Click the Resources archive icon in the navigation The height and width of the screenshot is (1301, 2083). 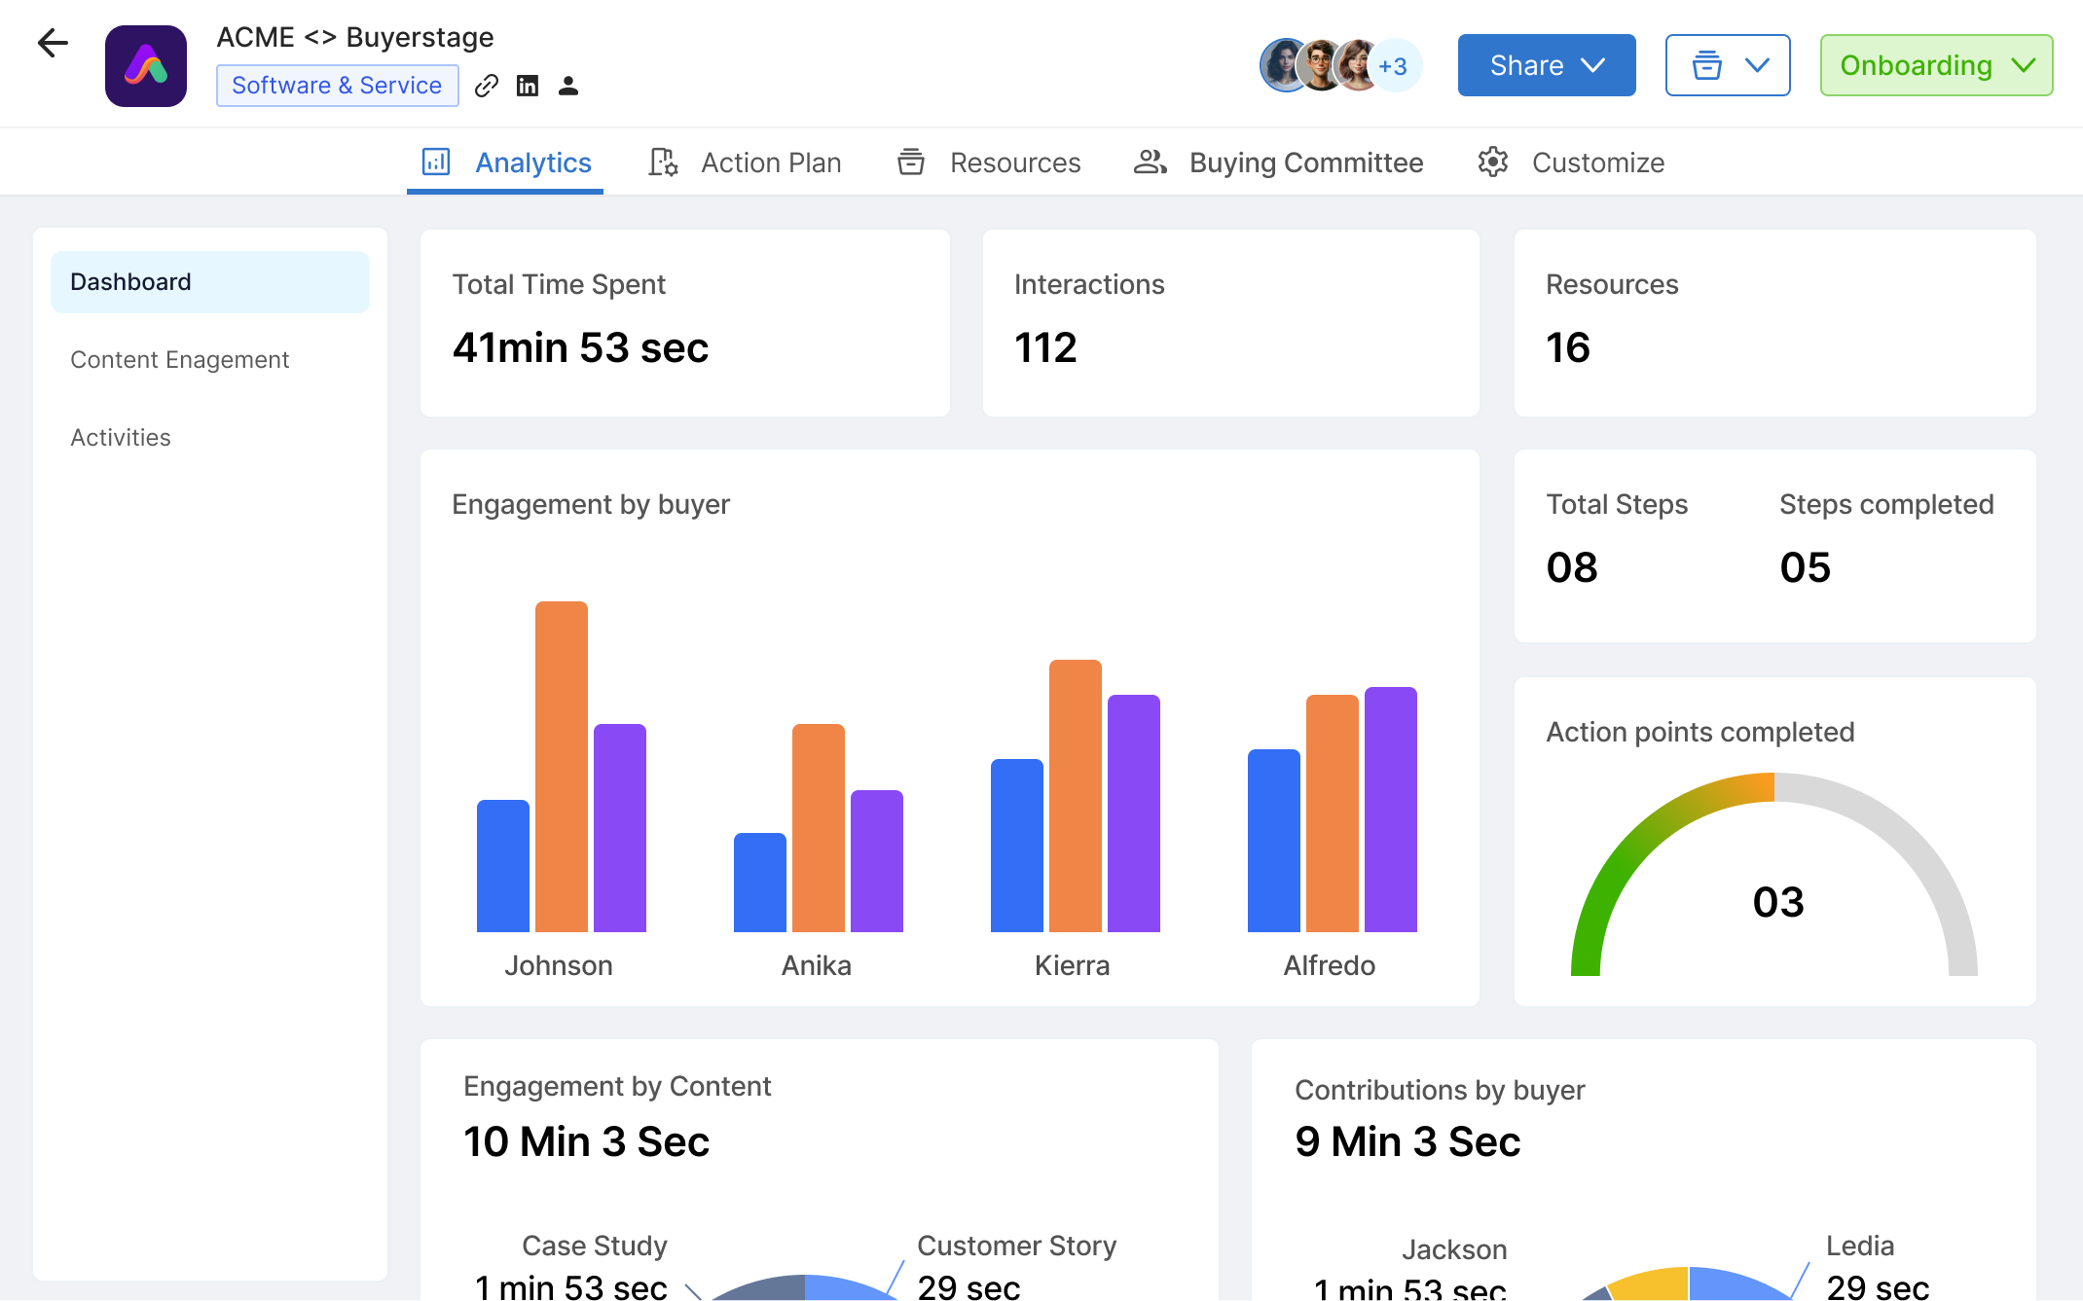(x=910, y=162)
